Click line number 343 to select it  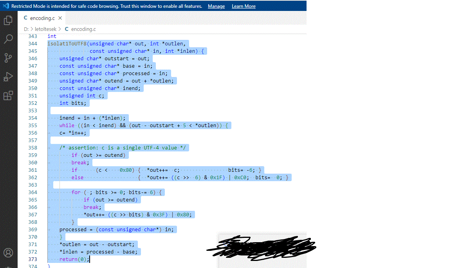tap(33, 36)
